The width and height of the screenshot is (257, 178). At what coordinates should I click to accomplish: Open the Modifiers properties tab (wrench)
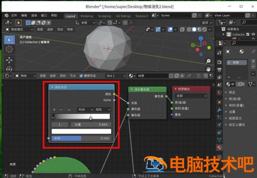pos(219,110)
